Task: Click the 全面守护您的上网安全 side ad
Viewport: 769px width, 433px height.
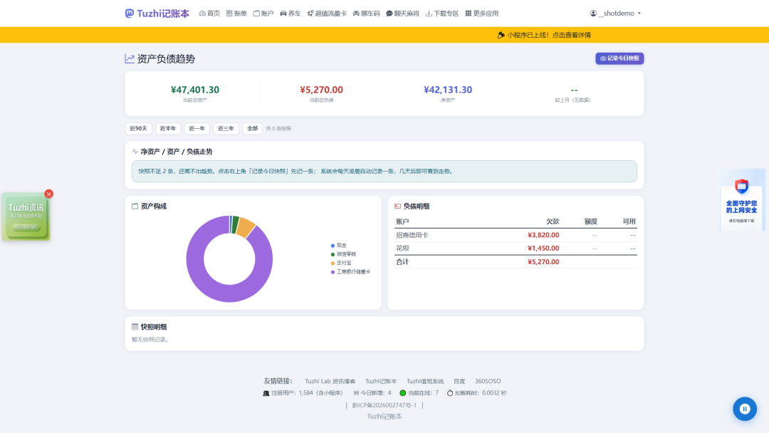Action: click(x=741, y=200)
